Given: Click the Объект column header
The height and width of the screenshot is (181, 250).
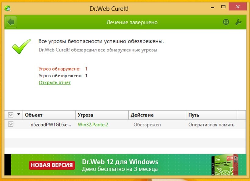Looking at the screenshot, I should coord(49,115).
